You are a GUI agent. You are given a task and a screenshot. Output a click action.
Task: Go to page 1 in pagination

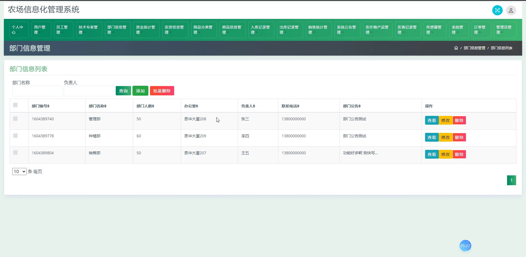click(511, 180)
